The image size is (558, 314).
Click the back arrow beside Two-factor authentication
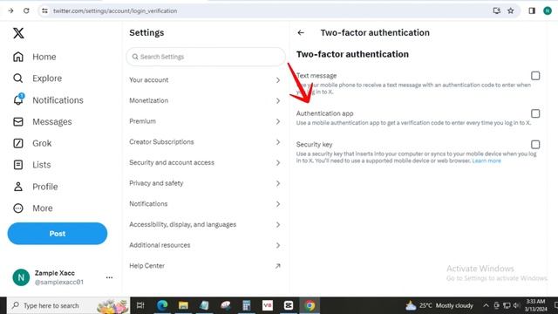click(x=301, y=33)
